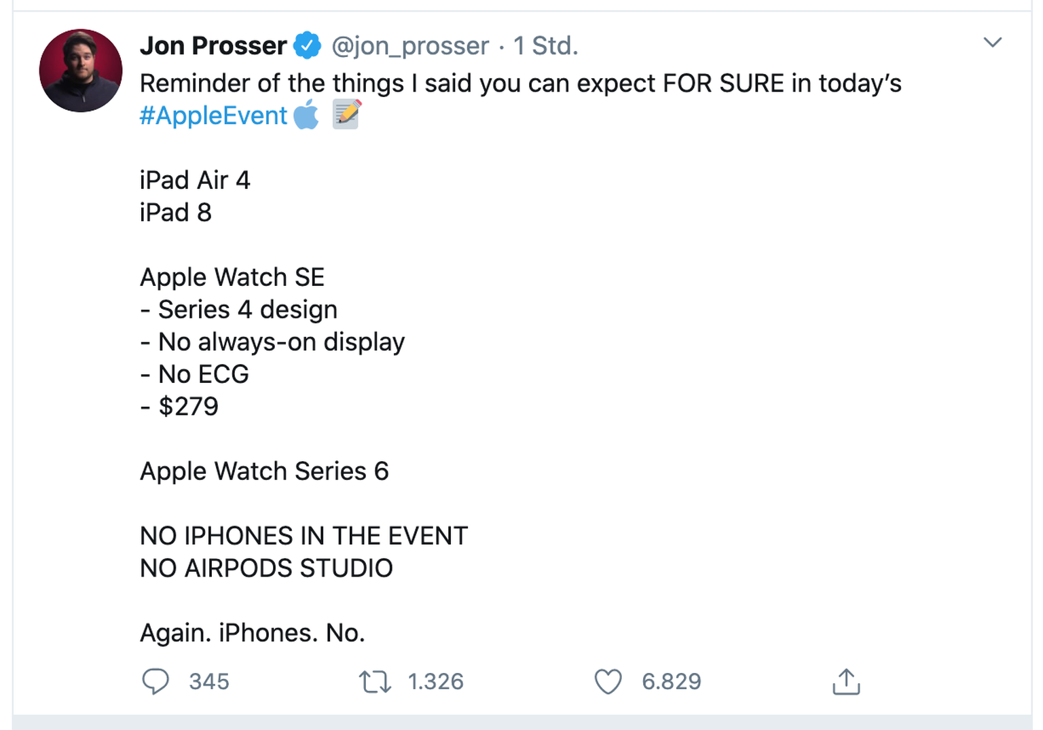The width and height of the screenshot is (1043, 730).
Task: Click the 345 replies count
Action: click(x=209, y=681)
